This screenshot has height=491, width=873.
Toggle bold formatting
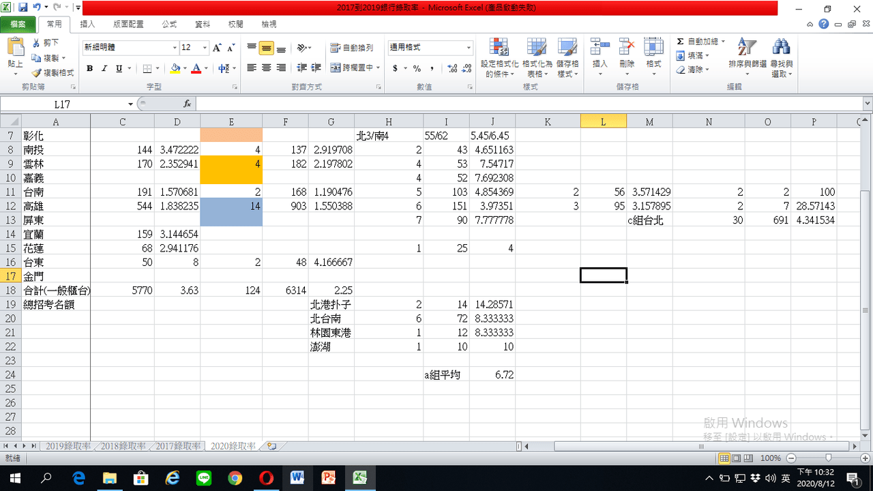pyautogui.click(x=89, y=68)
